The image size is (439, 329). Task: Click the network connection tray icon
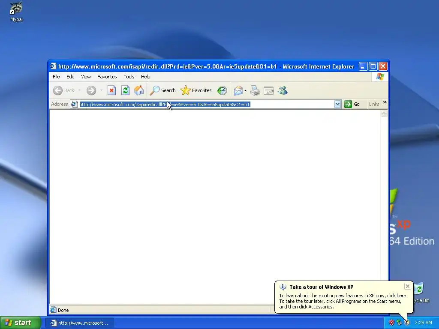click(399, 323)
